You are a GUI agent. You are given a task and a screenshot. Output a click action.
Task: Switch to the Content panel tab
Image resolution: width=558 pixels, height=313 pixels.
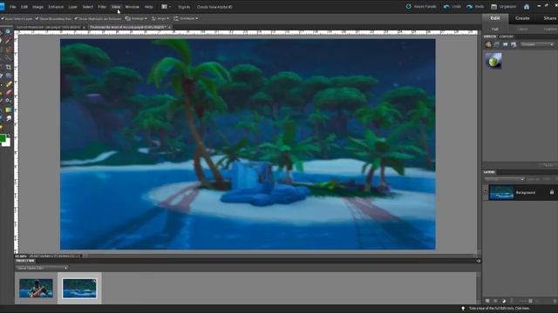tap(507, 37)
